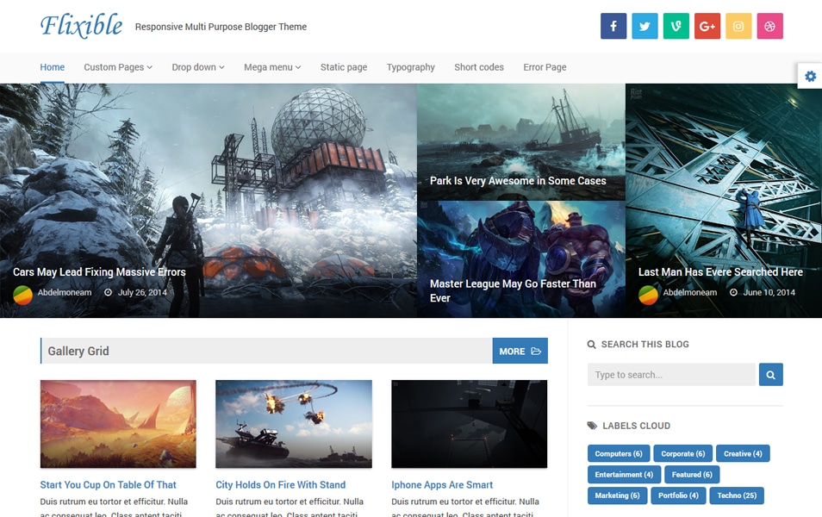Click the Featured (6) label in the cloud
Image resolution: width=822 pixels, height=517 pixels.
(x=692, y=474)
